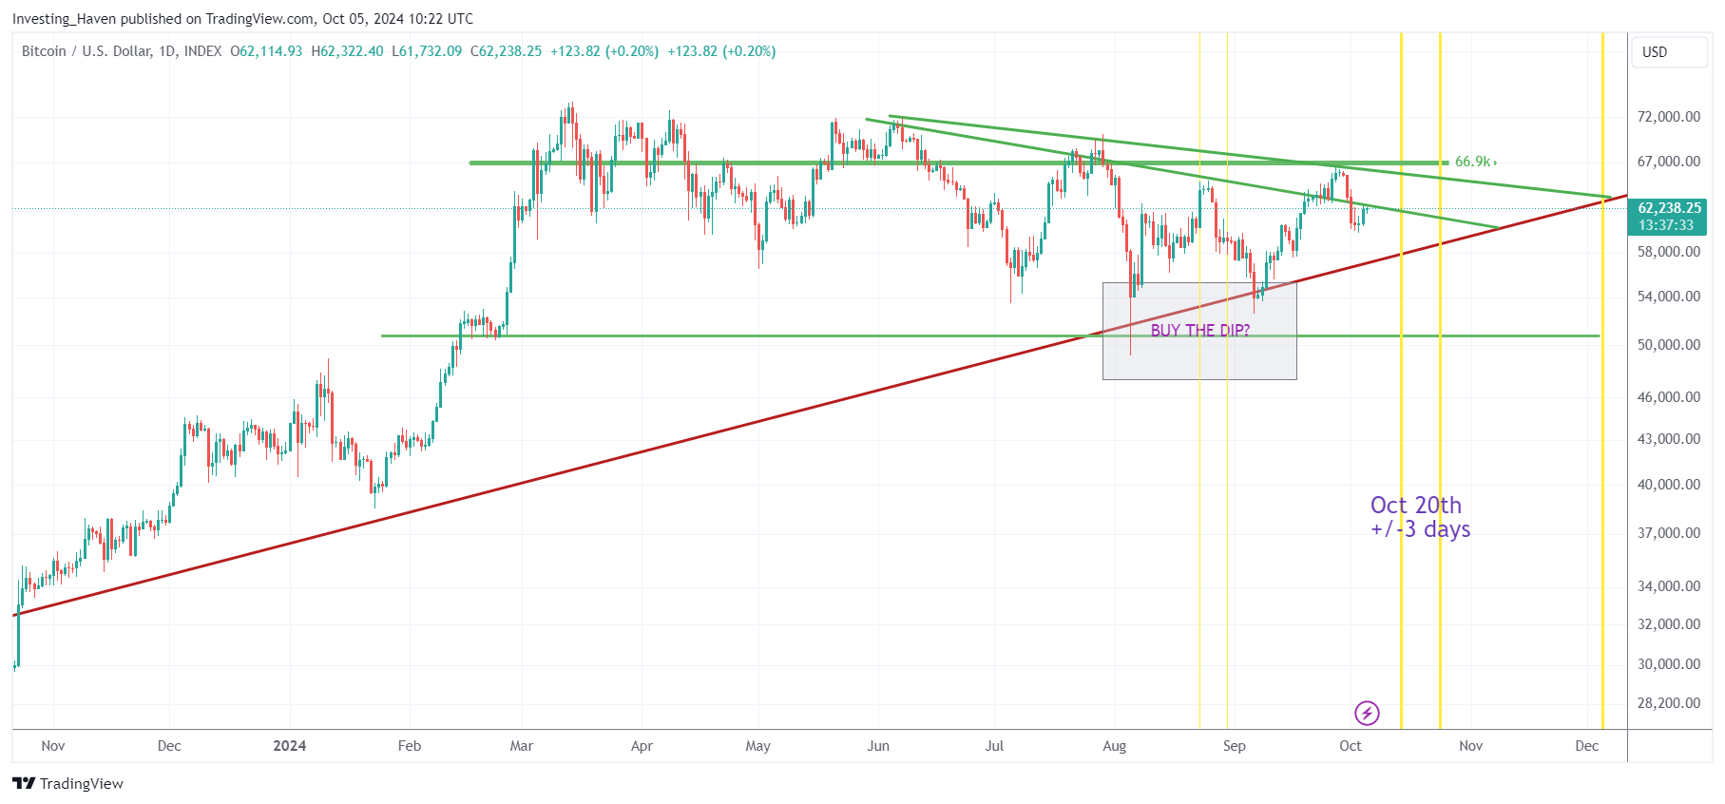The height and width of the screenshot is (804, 1725).
Task: Click the close value C62,238.25
Action: coord(507,51)
